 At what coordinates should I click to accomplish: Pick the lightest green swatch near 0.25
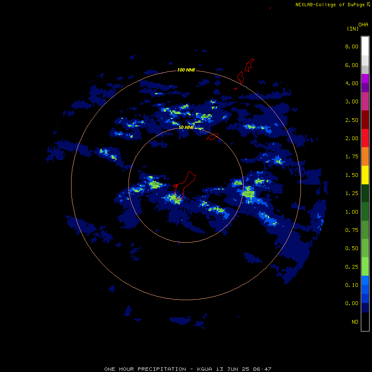point(365,267)
